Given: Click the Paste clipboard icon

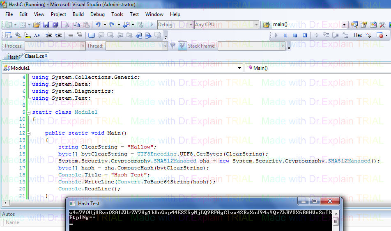Looking at the screenshot, I should pos(86,25).
